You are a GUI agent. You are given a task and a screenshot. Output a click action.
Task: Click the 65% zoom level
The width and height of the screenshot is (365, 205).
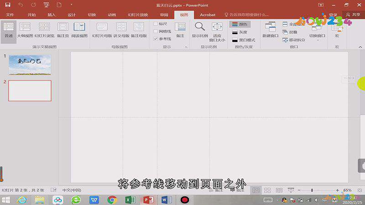pyautogui.click(x=347, y=190)
